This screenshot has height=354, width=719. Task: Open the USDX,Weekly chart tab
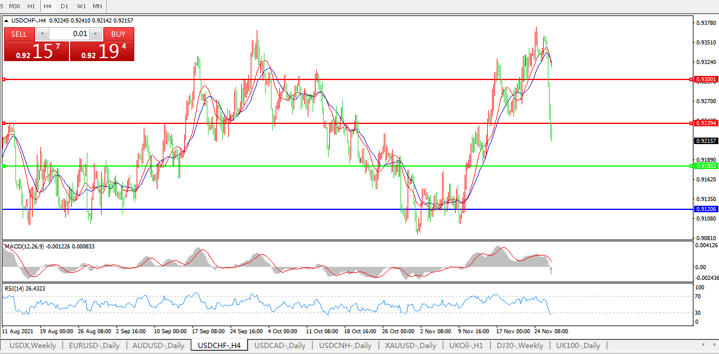pyautogui.click(x=31, y=345)
